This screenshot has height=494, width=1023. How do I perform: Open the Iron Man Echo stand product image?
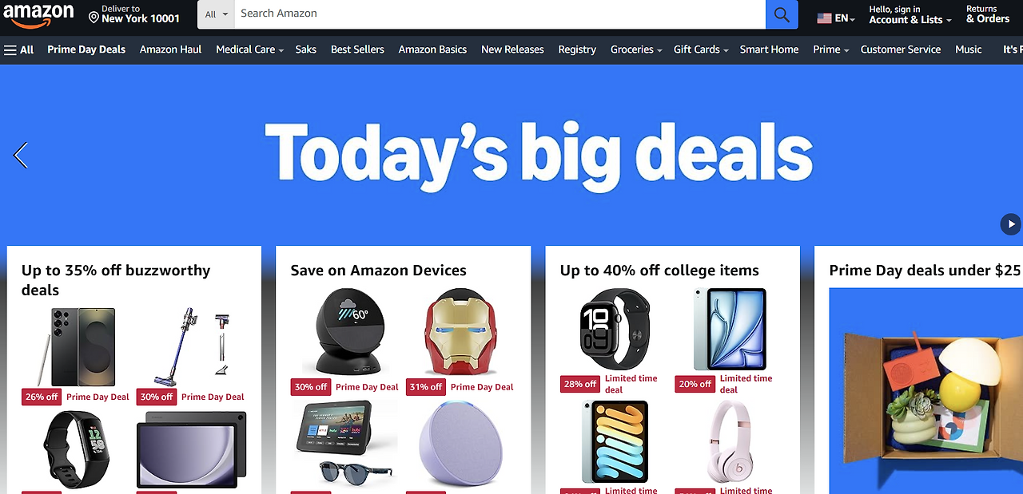coord(459,332)
